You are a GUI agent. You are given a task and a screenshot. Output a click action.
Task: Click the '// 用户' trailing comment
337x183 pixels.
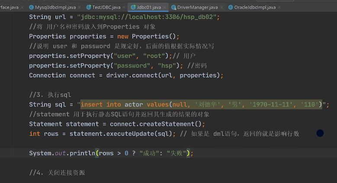(184, 56)
